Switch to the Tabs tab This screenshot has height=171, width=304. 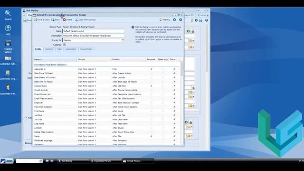[59, 49]
